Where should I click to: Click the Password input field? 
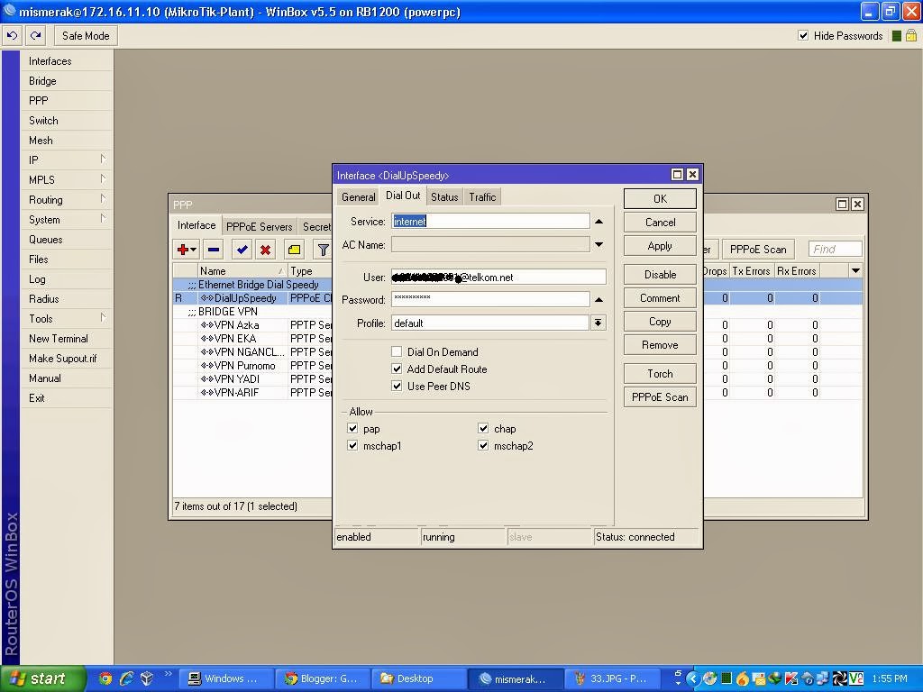coord(490,299)
